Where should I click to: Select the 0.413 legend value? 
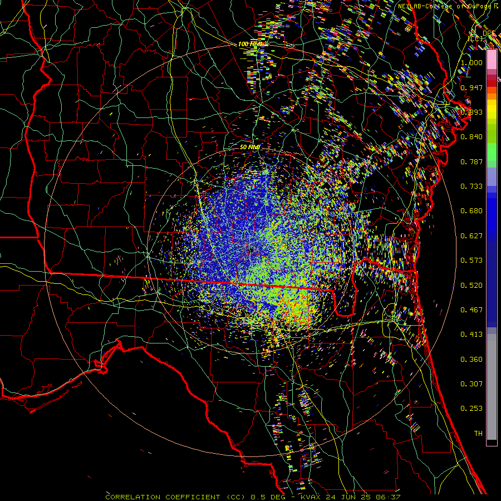tap(471, 334)
